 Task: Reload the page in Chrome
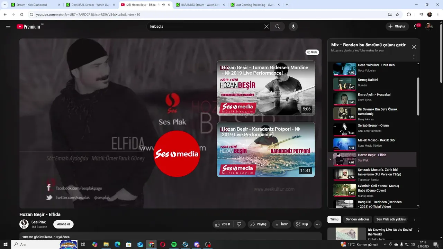21,15
